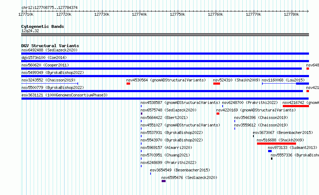This screenshot has width=319, height=195.
Task: Click the chr12:127708775..127784374 region label
Action: 49,7
